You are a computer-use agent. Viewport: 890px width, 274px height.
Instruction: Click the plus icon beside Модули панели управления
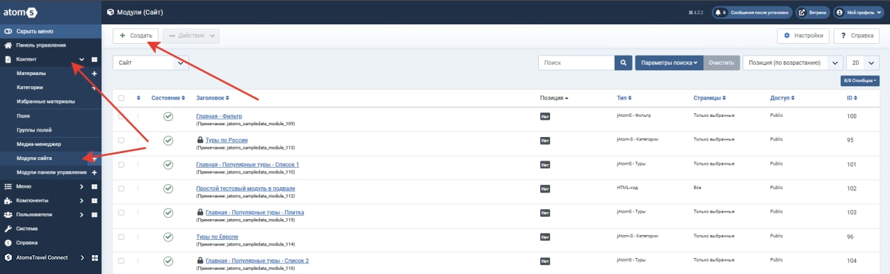pos(95,172)
